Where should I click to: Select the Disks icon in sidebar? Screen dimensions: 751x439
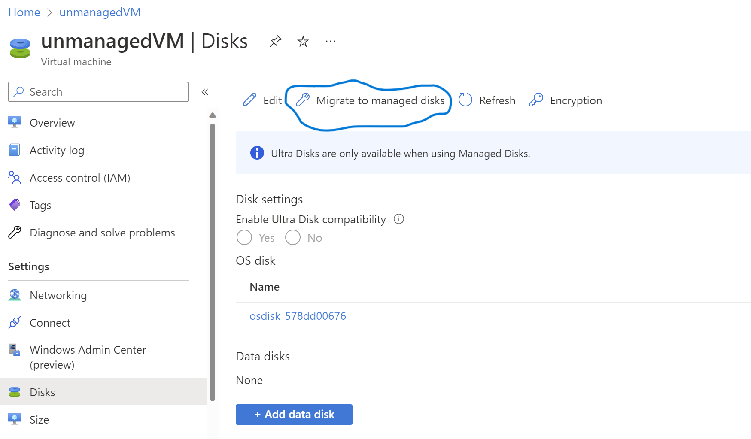pos(15,392)
